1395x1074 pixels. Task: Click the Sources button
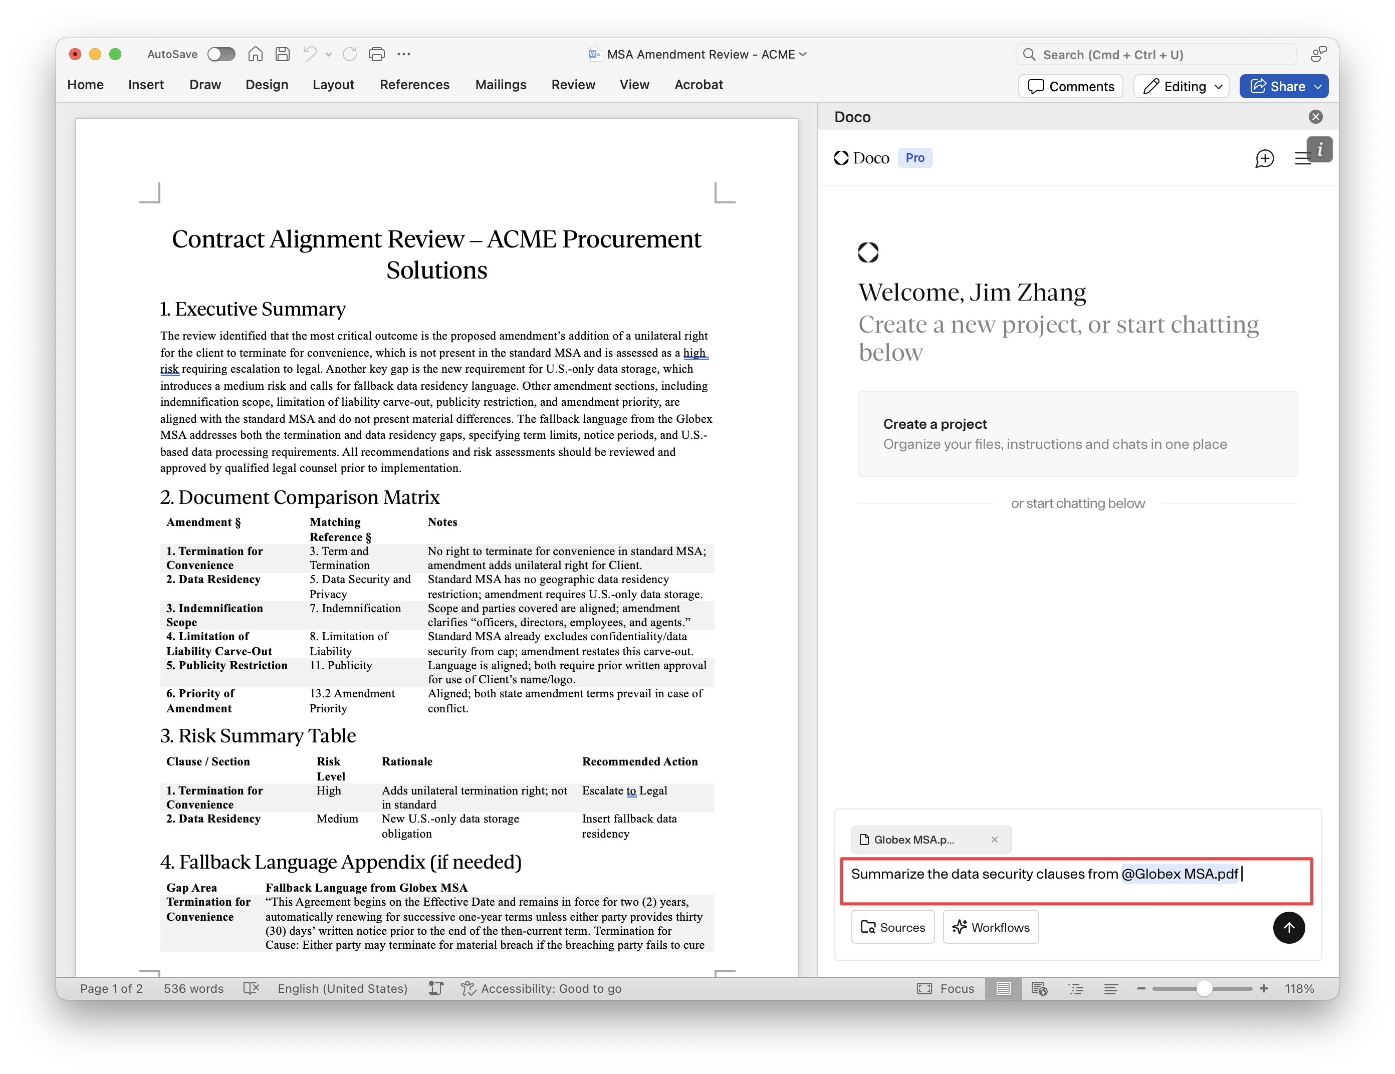click(x=892, y=927)
